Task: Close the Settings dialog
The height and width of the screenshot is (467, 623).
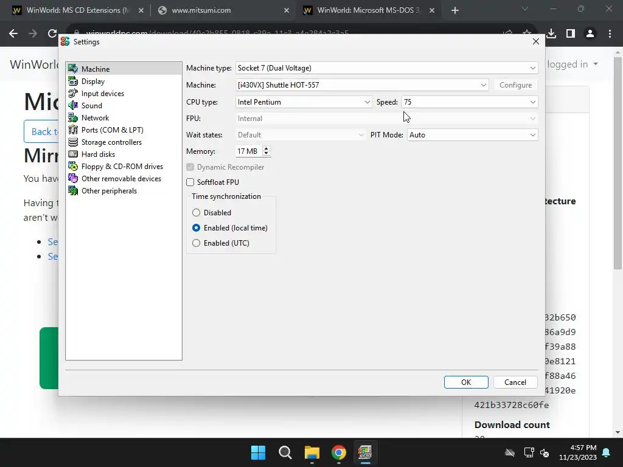Action: (535, 42)
